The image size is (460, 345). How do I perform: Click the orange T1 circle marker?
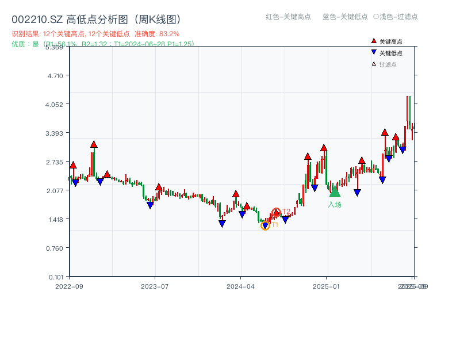click(x=265, y=226)
